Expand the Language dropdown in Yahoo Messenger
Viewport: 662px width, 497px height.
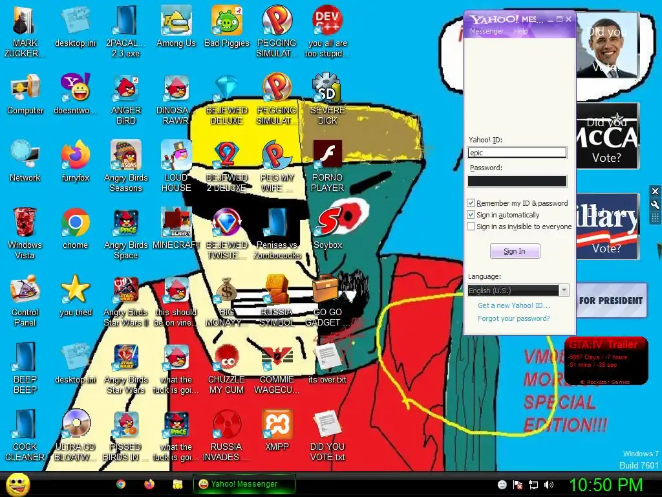coord(564,290)
